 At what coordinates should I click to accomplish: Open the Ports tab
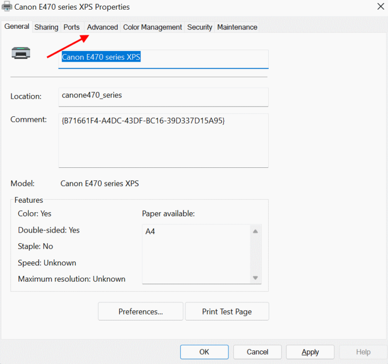pos(71,27)
